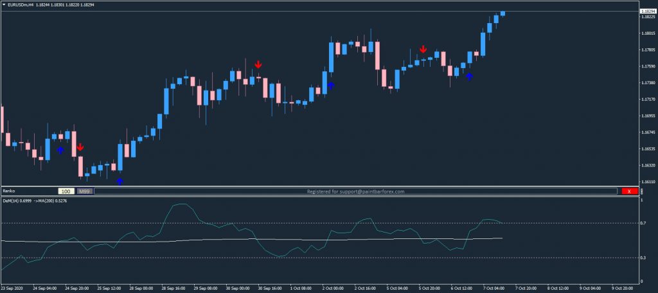Viewport: 658px width, 293px height.
Task: Click the 9 Oct 20:00 time axis label
Action: (625, 289)
